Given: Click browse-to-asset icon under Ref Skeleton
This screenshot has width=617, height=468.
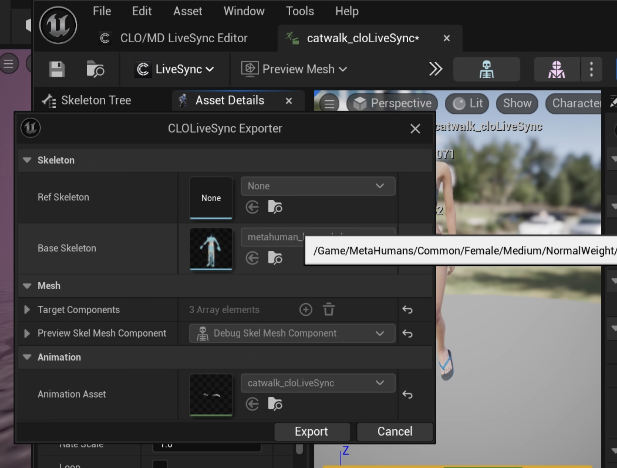Looking at the screenshot, I should 275,207.
